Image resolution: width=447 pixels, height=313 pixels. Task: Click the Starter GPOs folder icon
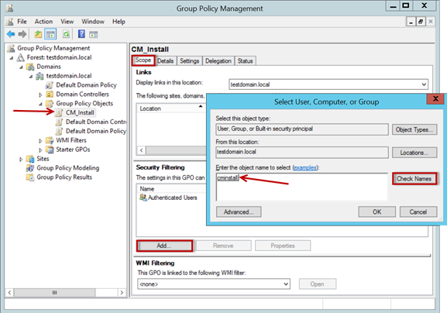(50, 150)
